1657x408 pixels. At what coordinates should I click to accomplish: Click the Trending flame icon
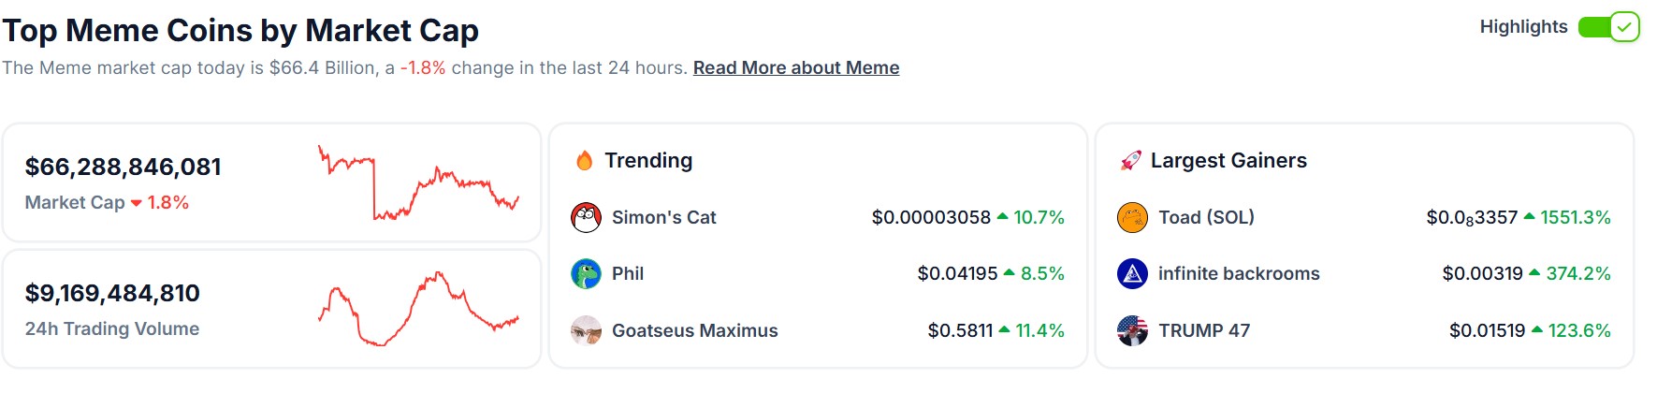[585, 161]
